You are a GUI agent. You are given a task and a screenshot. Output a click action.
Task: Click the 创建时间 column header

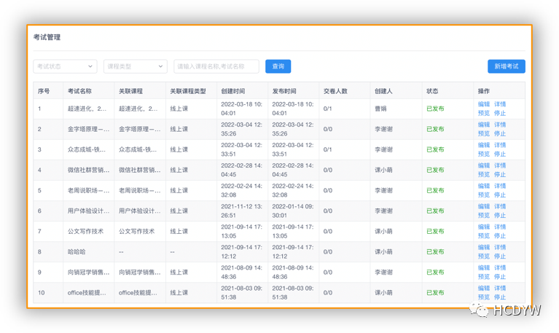click(x=232, y=91)
